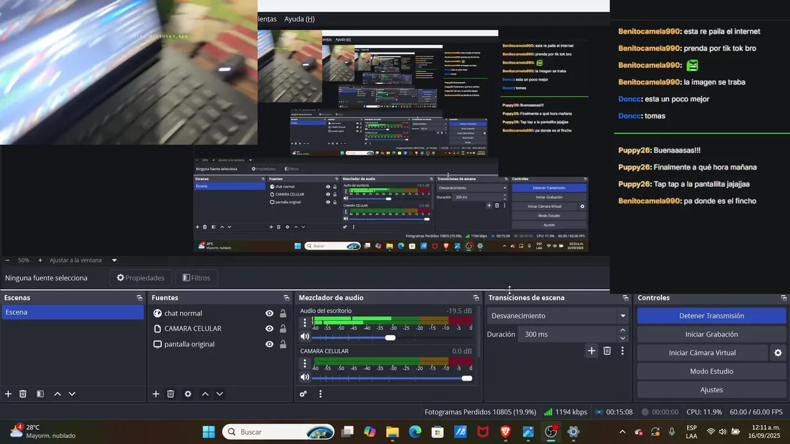Move scene down with arrow icon
790x444 pixels.
click(72, 394)
